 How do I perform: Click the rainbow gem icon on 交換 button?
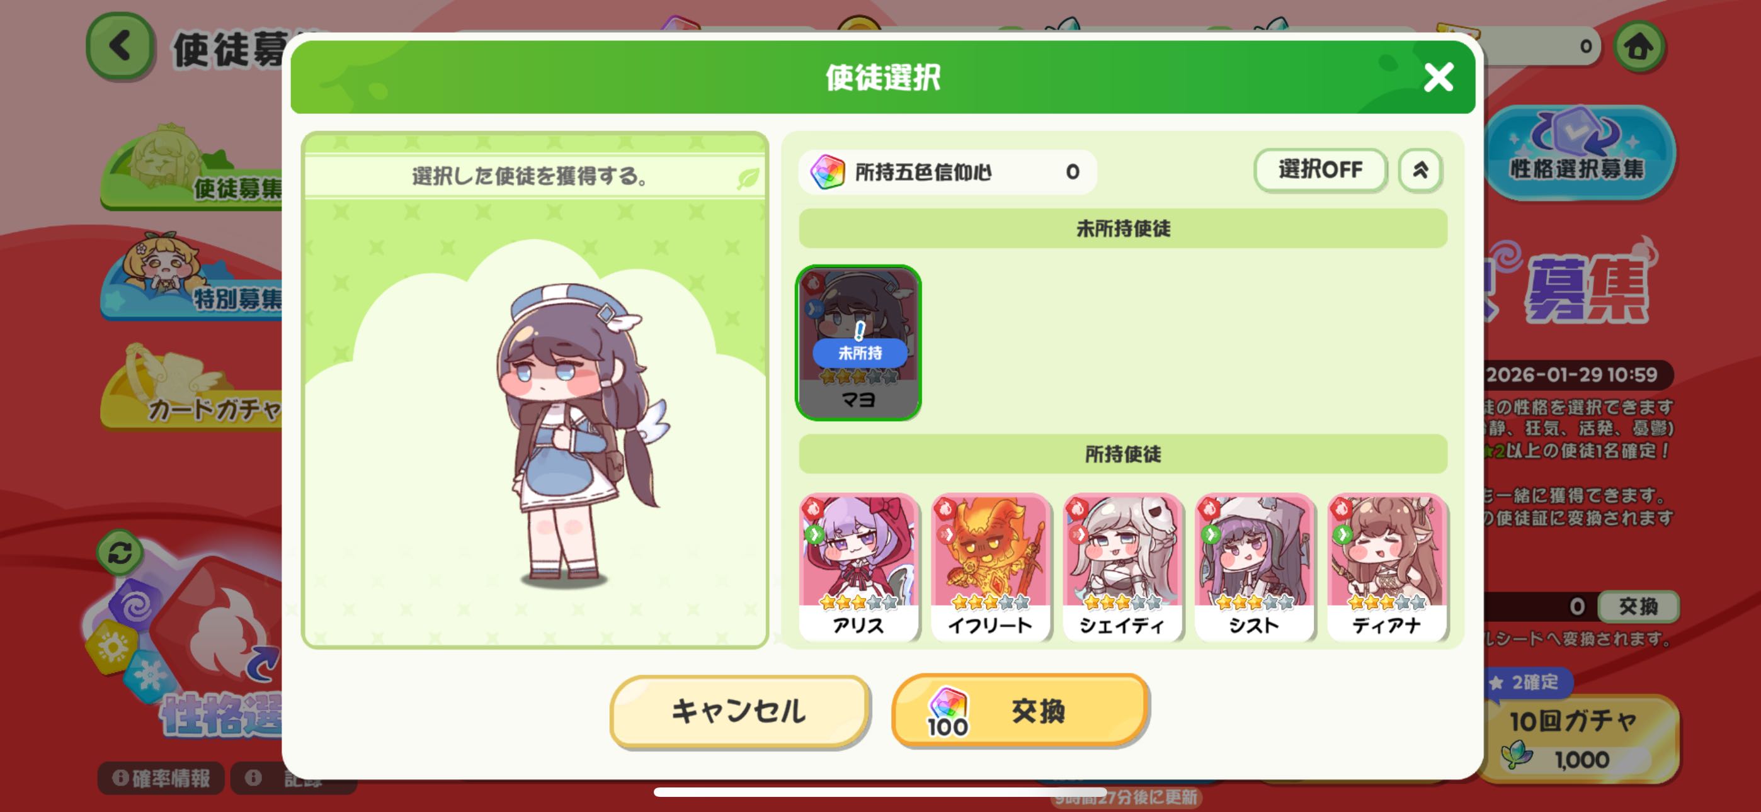click(x=947, y=702)
